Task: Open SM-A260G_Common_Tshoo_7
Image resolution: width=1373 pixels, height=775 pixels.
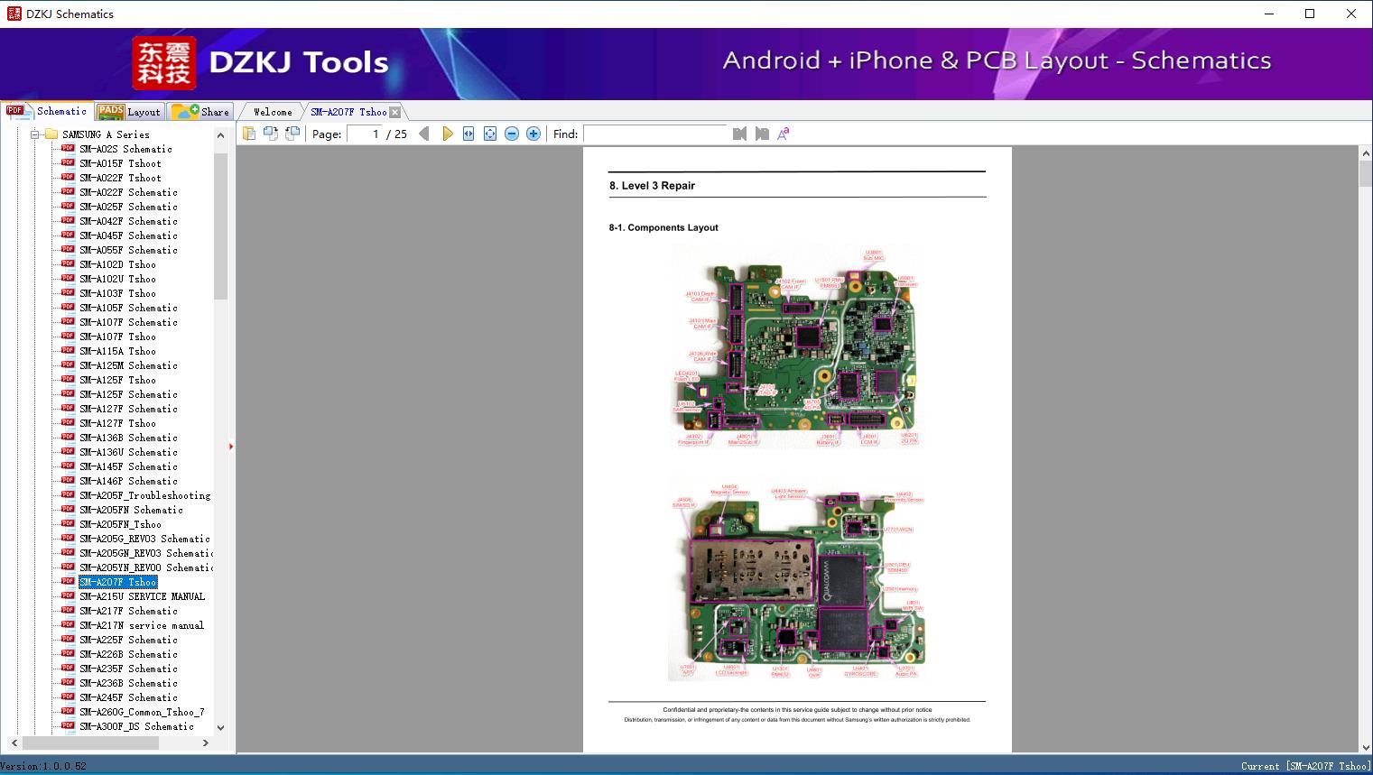Action: point(142,712)
